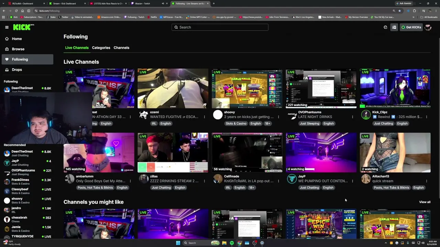The image size is (440, 247).
Task: Open options menu for ambarlumm stream
Action: (x=130, y=181)
